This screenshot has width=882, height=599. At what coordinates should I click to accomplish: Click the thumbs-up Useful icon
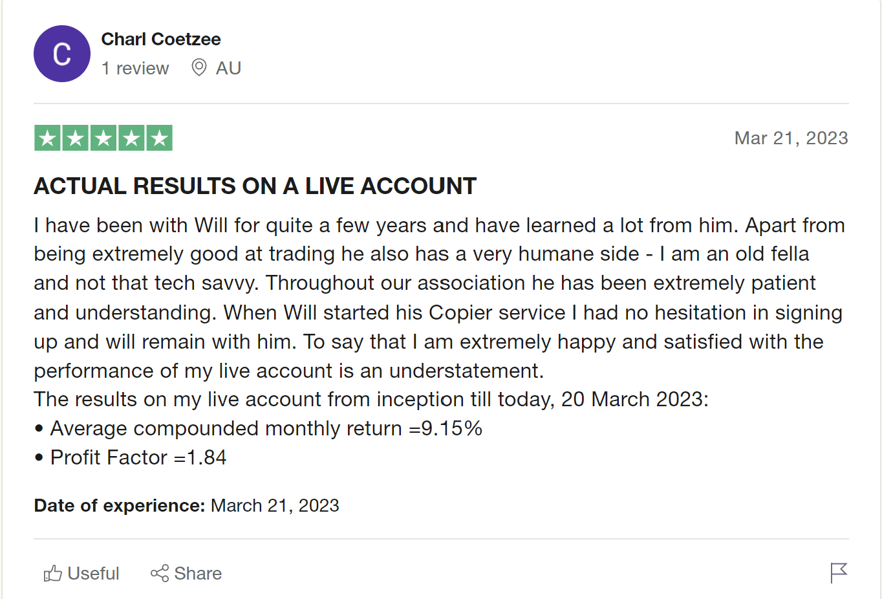53,573
